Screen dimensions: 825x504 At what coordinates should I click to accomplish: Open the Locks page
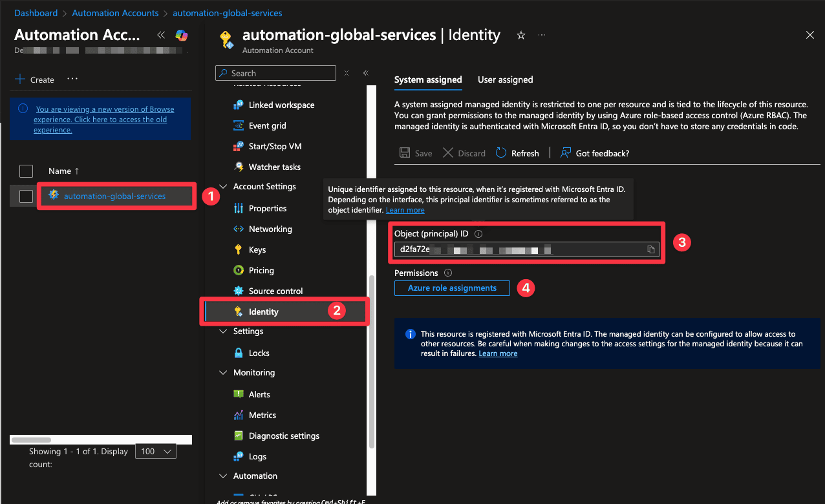pos(259,353)
